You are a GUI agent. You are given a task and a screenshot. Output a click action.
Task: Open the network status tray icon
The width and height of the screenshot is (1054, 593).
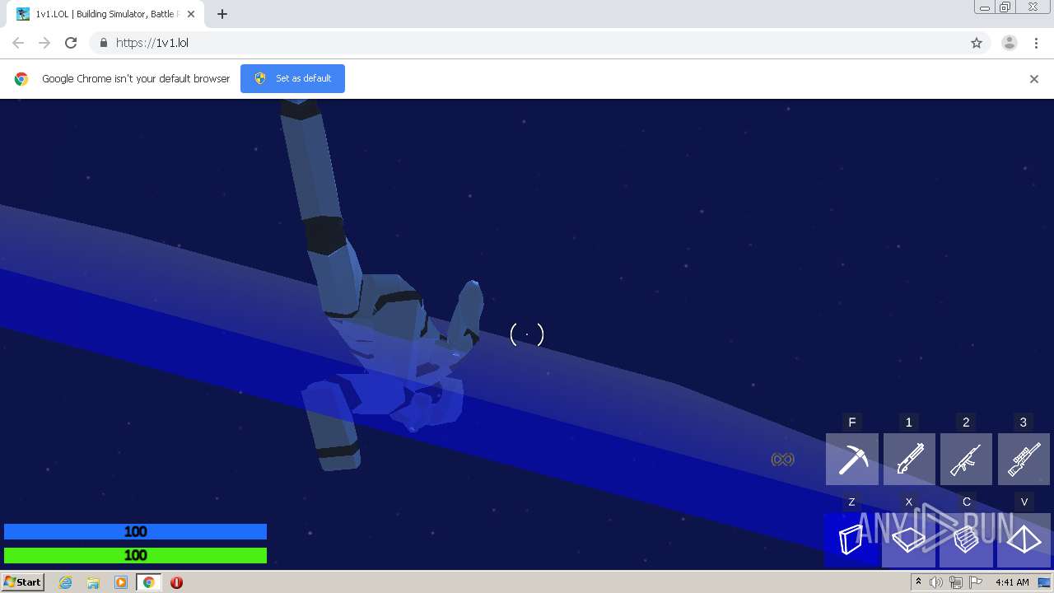956,582
